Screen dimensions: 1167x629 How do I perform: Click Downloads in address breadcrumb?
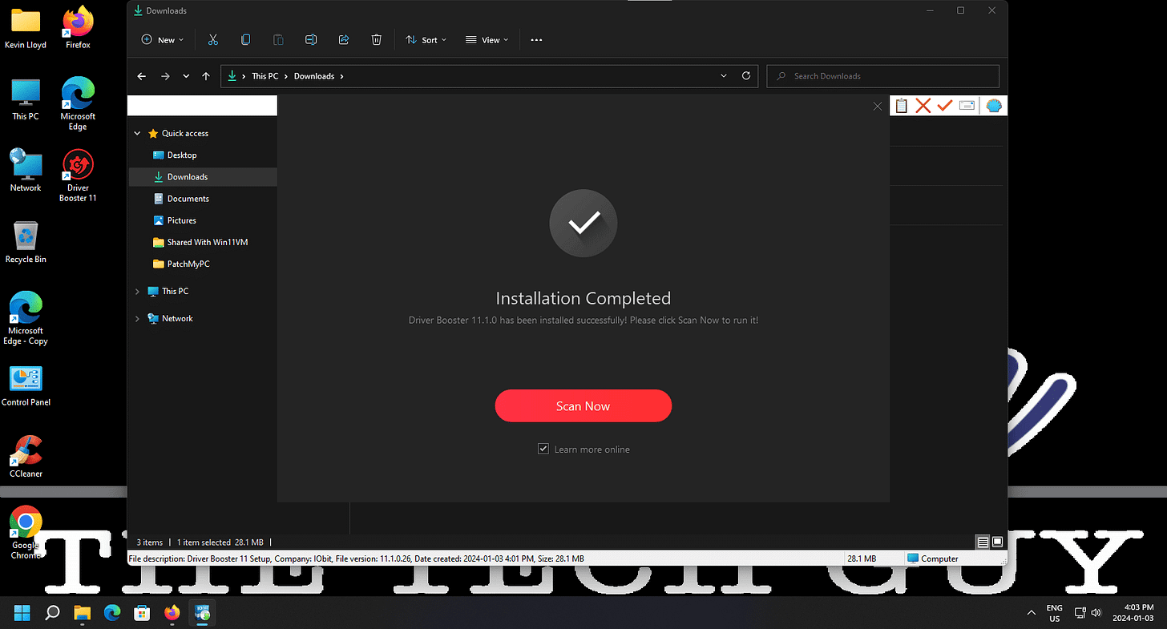pos(314,76)
